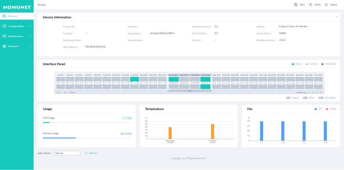344x170 pixels.
Task: Click the Memory Usage progress bar
Action: coord(87,138)
